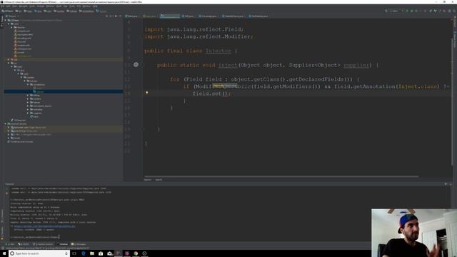Open Project panel settings gear
Viewport: 457px width, 257px height.
[116, 16]
